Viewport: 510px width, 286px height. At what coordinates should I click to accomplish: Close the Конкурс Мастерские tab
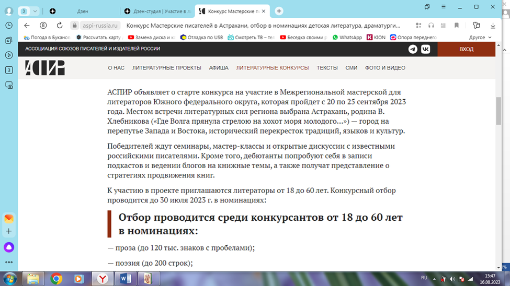click(264, 11)
